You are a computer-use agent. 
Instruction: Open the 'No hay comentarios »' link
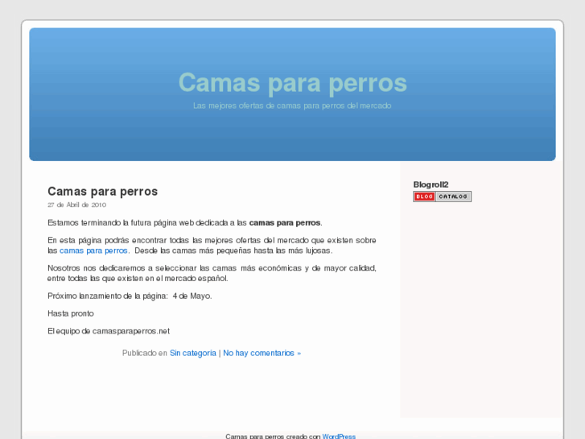coord(262,353)
